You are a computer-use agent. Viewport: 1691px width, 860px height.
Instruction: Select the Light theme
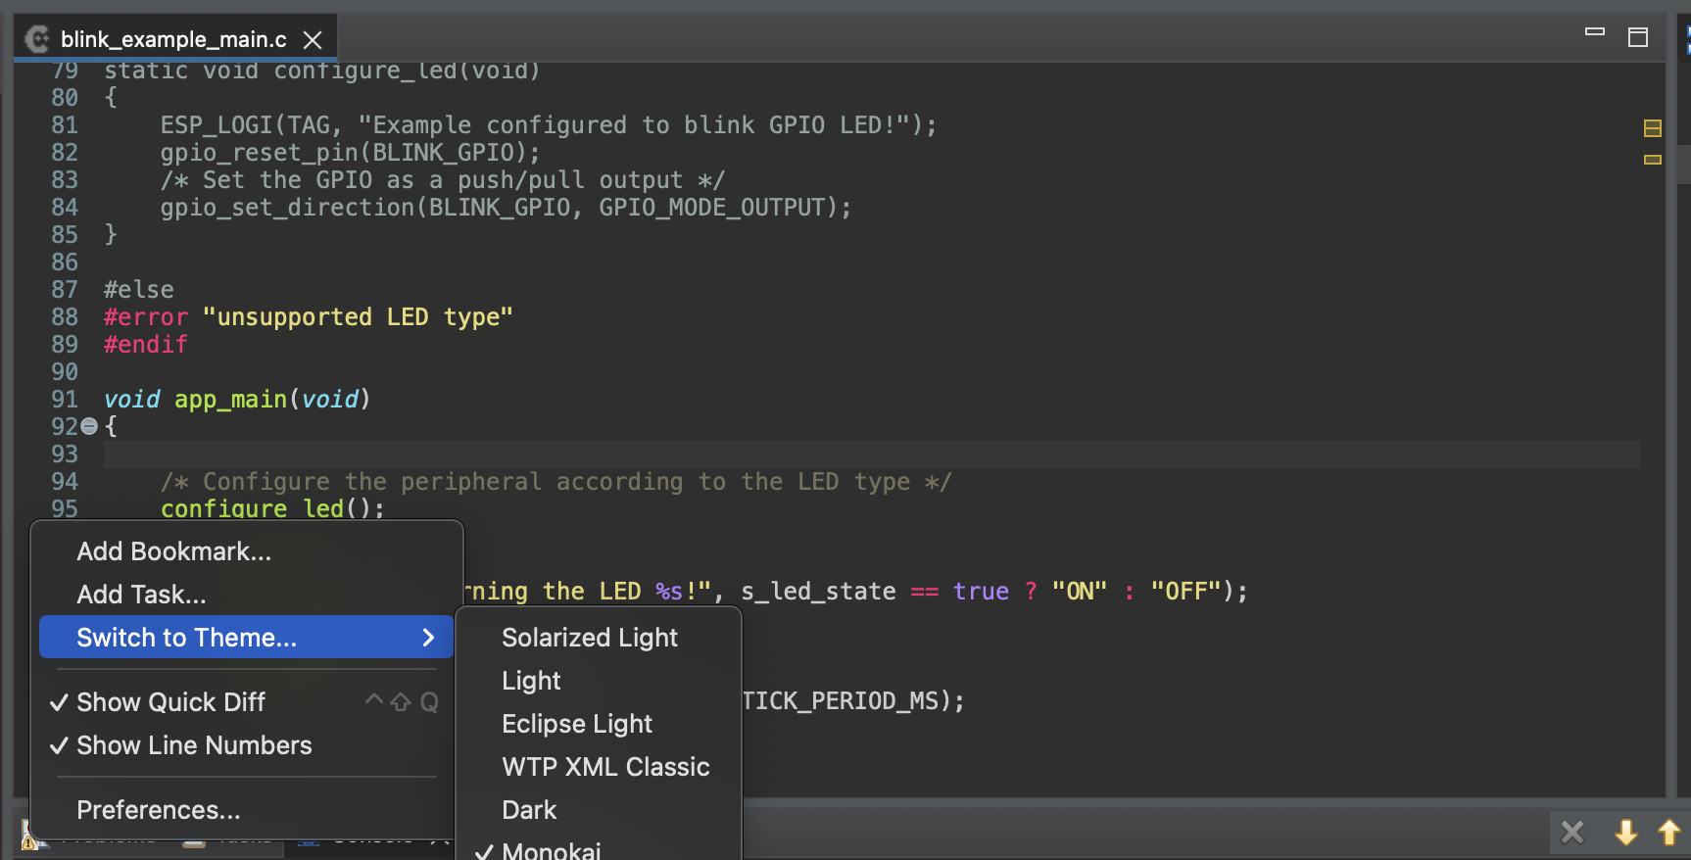coord(599,681)
